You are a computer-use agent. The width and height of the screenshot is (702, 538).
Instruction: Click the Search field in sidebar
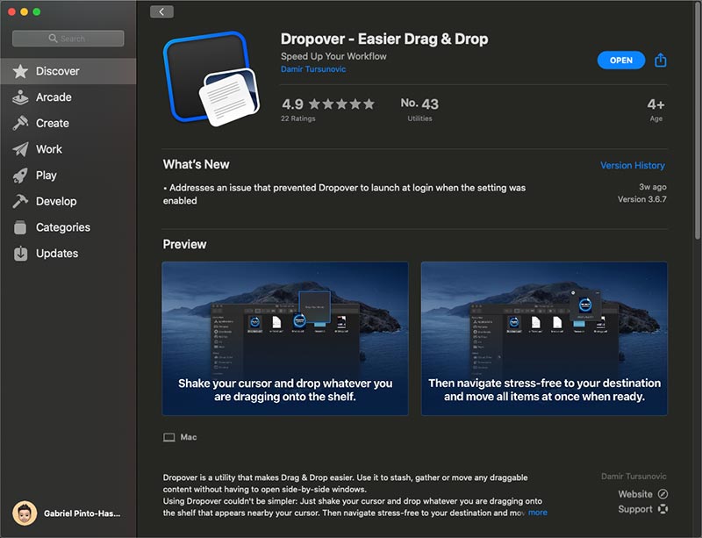tap(68, 39)
